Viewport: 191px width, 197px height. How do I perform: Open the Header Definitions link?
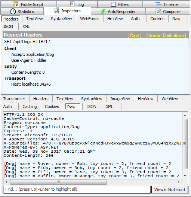click(166, 35)
